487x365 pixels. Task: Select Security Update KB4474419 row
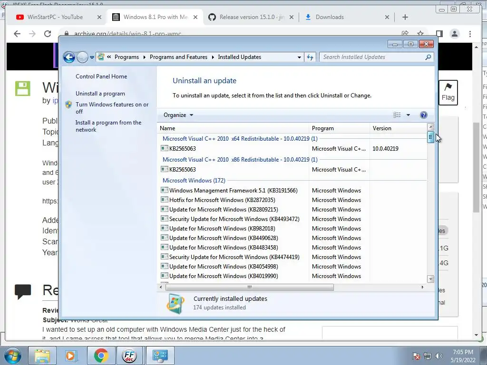234,257
